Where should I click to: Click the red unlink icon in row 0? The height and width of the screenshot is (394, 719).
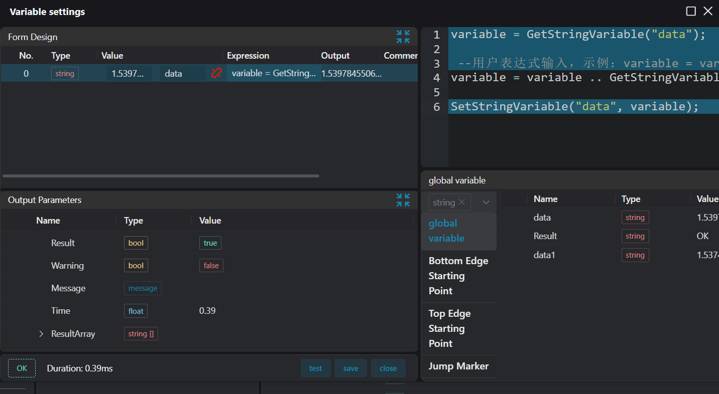tap(216, 73)
